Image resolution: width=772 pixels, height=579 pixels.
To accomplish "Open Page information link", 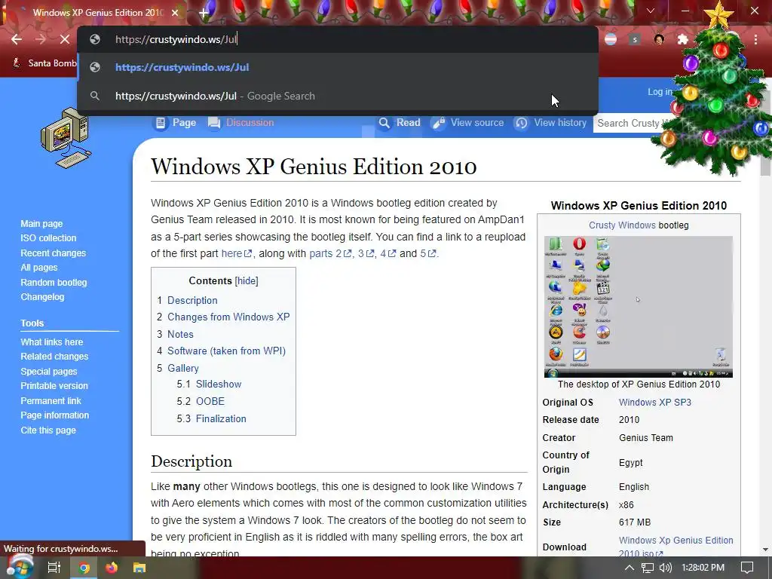I will click(54, 415).
